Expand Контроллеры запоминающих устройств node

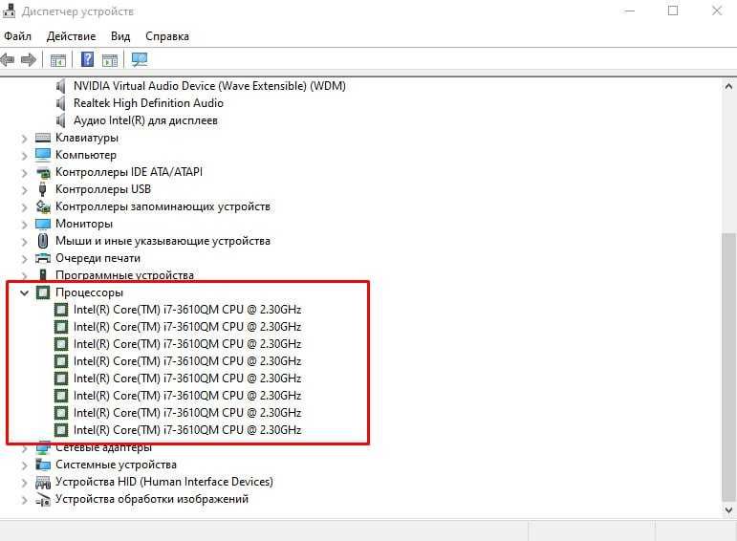tap(25, 207)
